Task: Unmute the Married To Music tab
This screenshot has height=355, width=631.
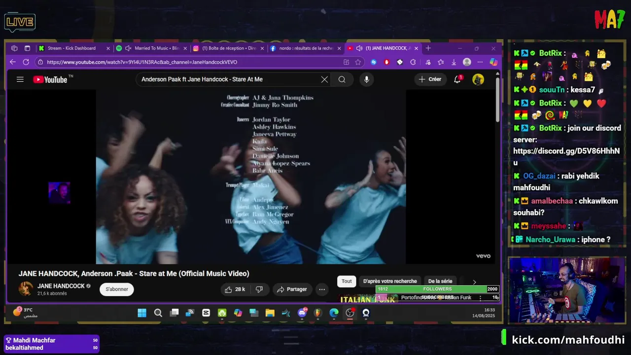Action: [x=128, y=48]
